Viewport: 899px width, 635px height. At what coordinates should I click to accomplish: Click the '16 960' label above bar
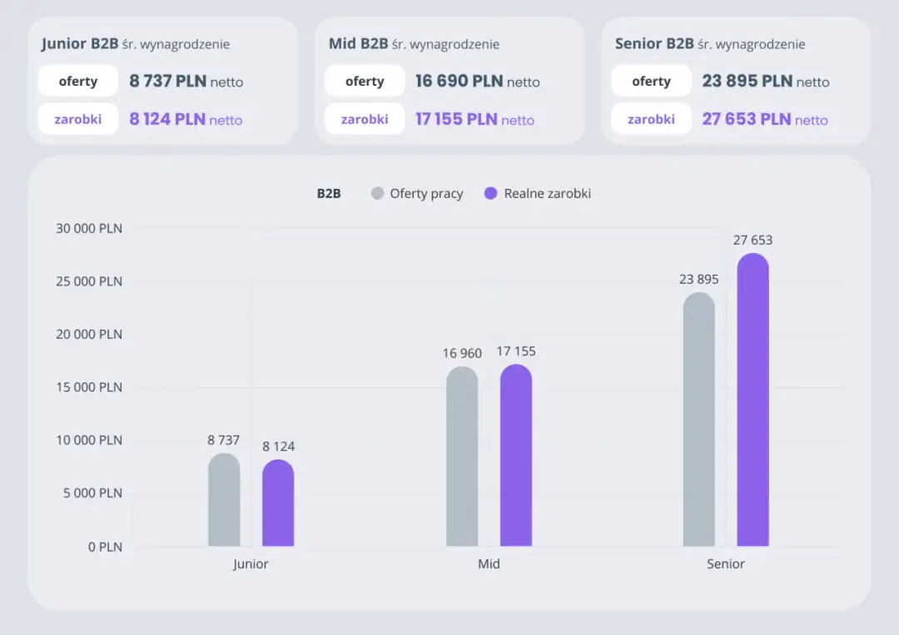click(462, 354)
